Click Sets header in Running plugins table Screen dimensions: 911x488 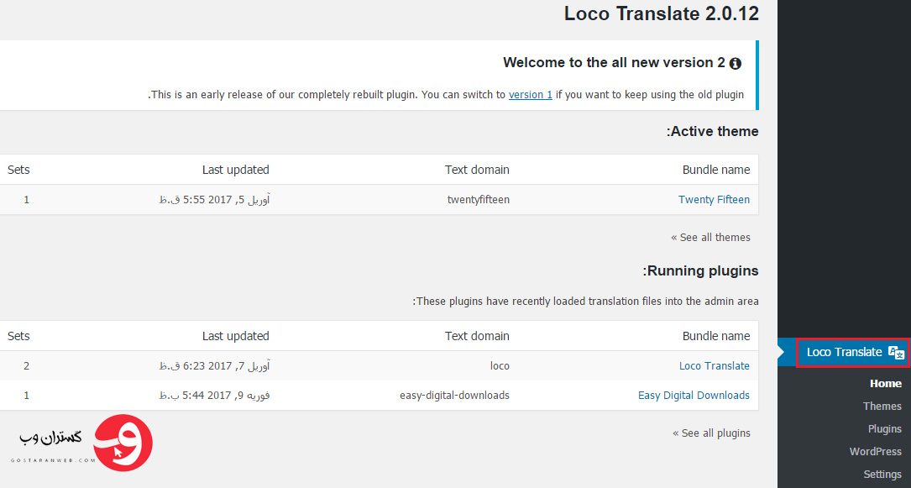click(18, 336)
